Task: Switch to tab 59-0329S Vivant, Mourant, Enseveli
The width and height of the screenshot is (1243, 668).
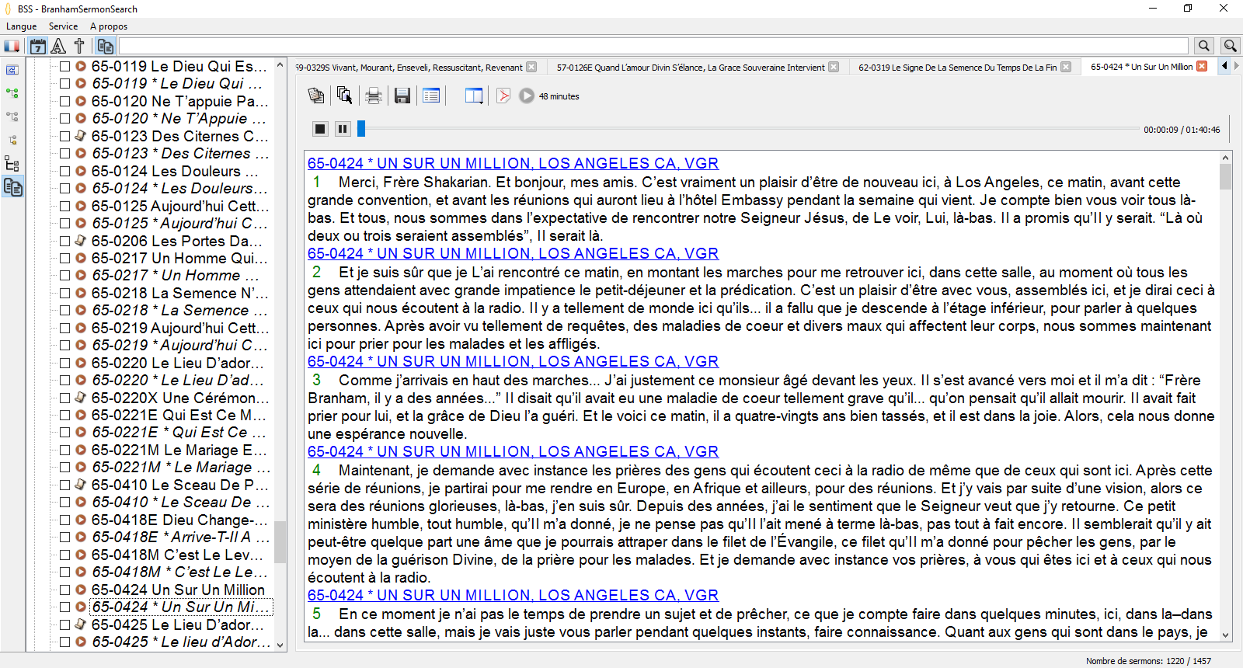Action: tap(409, 68)
